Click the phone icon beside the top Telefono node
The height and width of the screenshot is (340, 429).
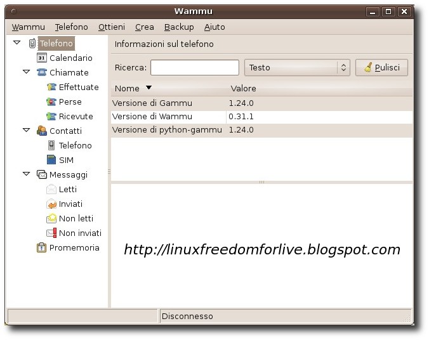(32, 43)
